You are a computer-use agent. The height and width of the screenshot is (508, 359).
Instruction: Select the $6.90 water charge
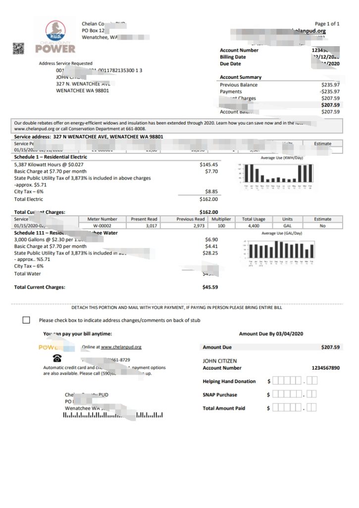tap(211, 240)
